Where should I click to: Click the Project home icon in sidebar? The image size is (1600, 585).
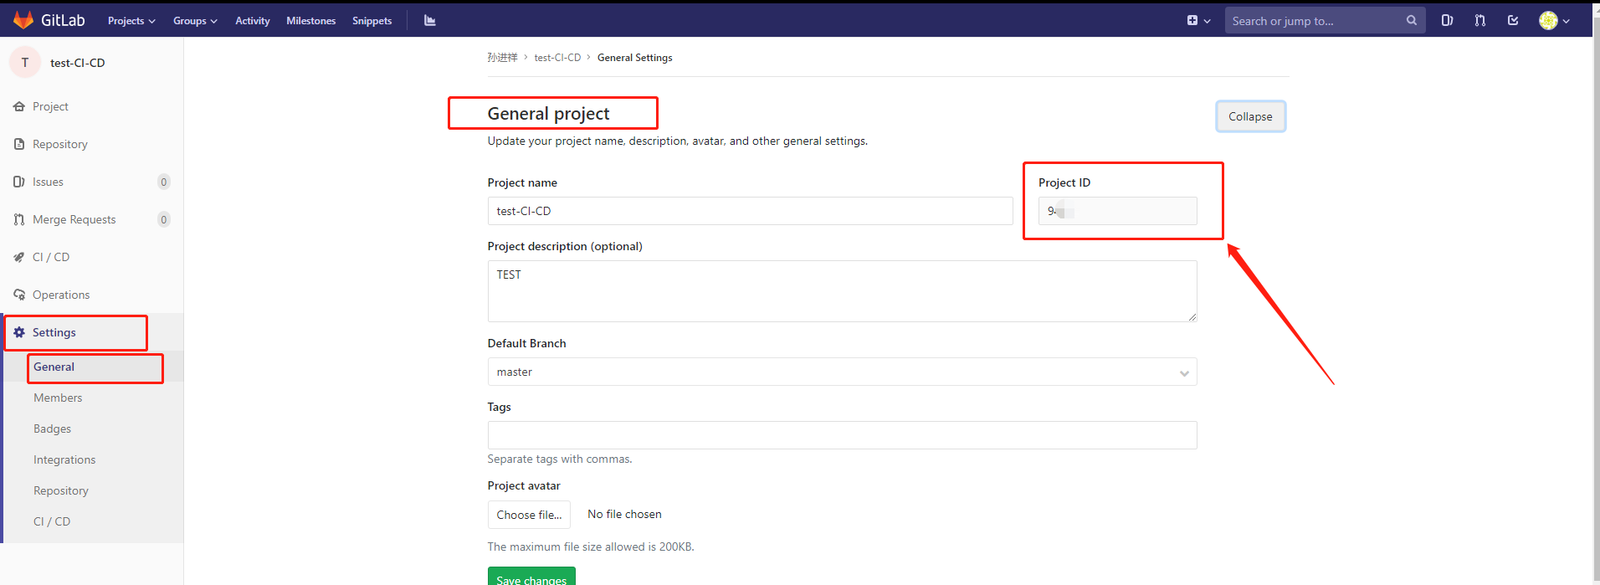pyautogui.click(x=19, y=106)
